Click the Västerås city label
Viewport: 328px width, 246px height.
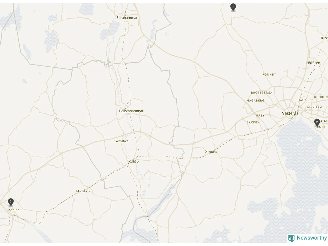tap(290, 113)
